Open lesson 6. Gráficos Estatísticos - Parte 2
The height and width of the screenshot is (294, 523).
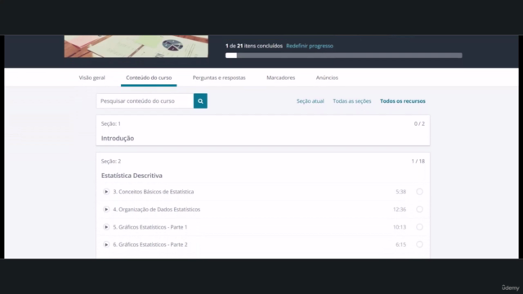click(150, 245)
